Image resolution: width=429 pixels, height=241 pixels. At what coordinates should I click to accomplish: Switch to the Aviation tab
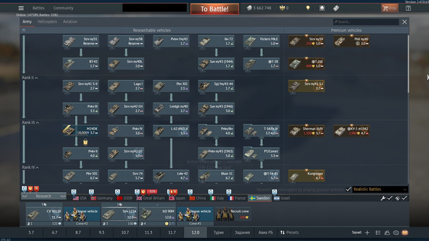point(70,21)
